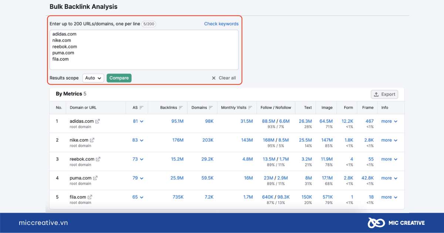The width and height of the screenshot is (444, 233).
Task: Open the Check keywords link
Action: click(x=221, y=24)
